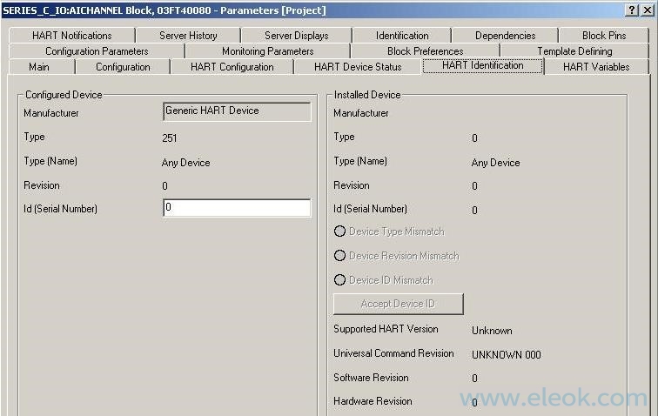The height and width of the screenshot is (416, 658).
Task: Click the Help question mark button
Action: coord(631,10)
